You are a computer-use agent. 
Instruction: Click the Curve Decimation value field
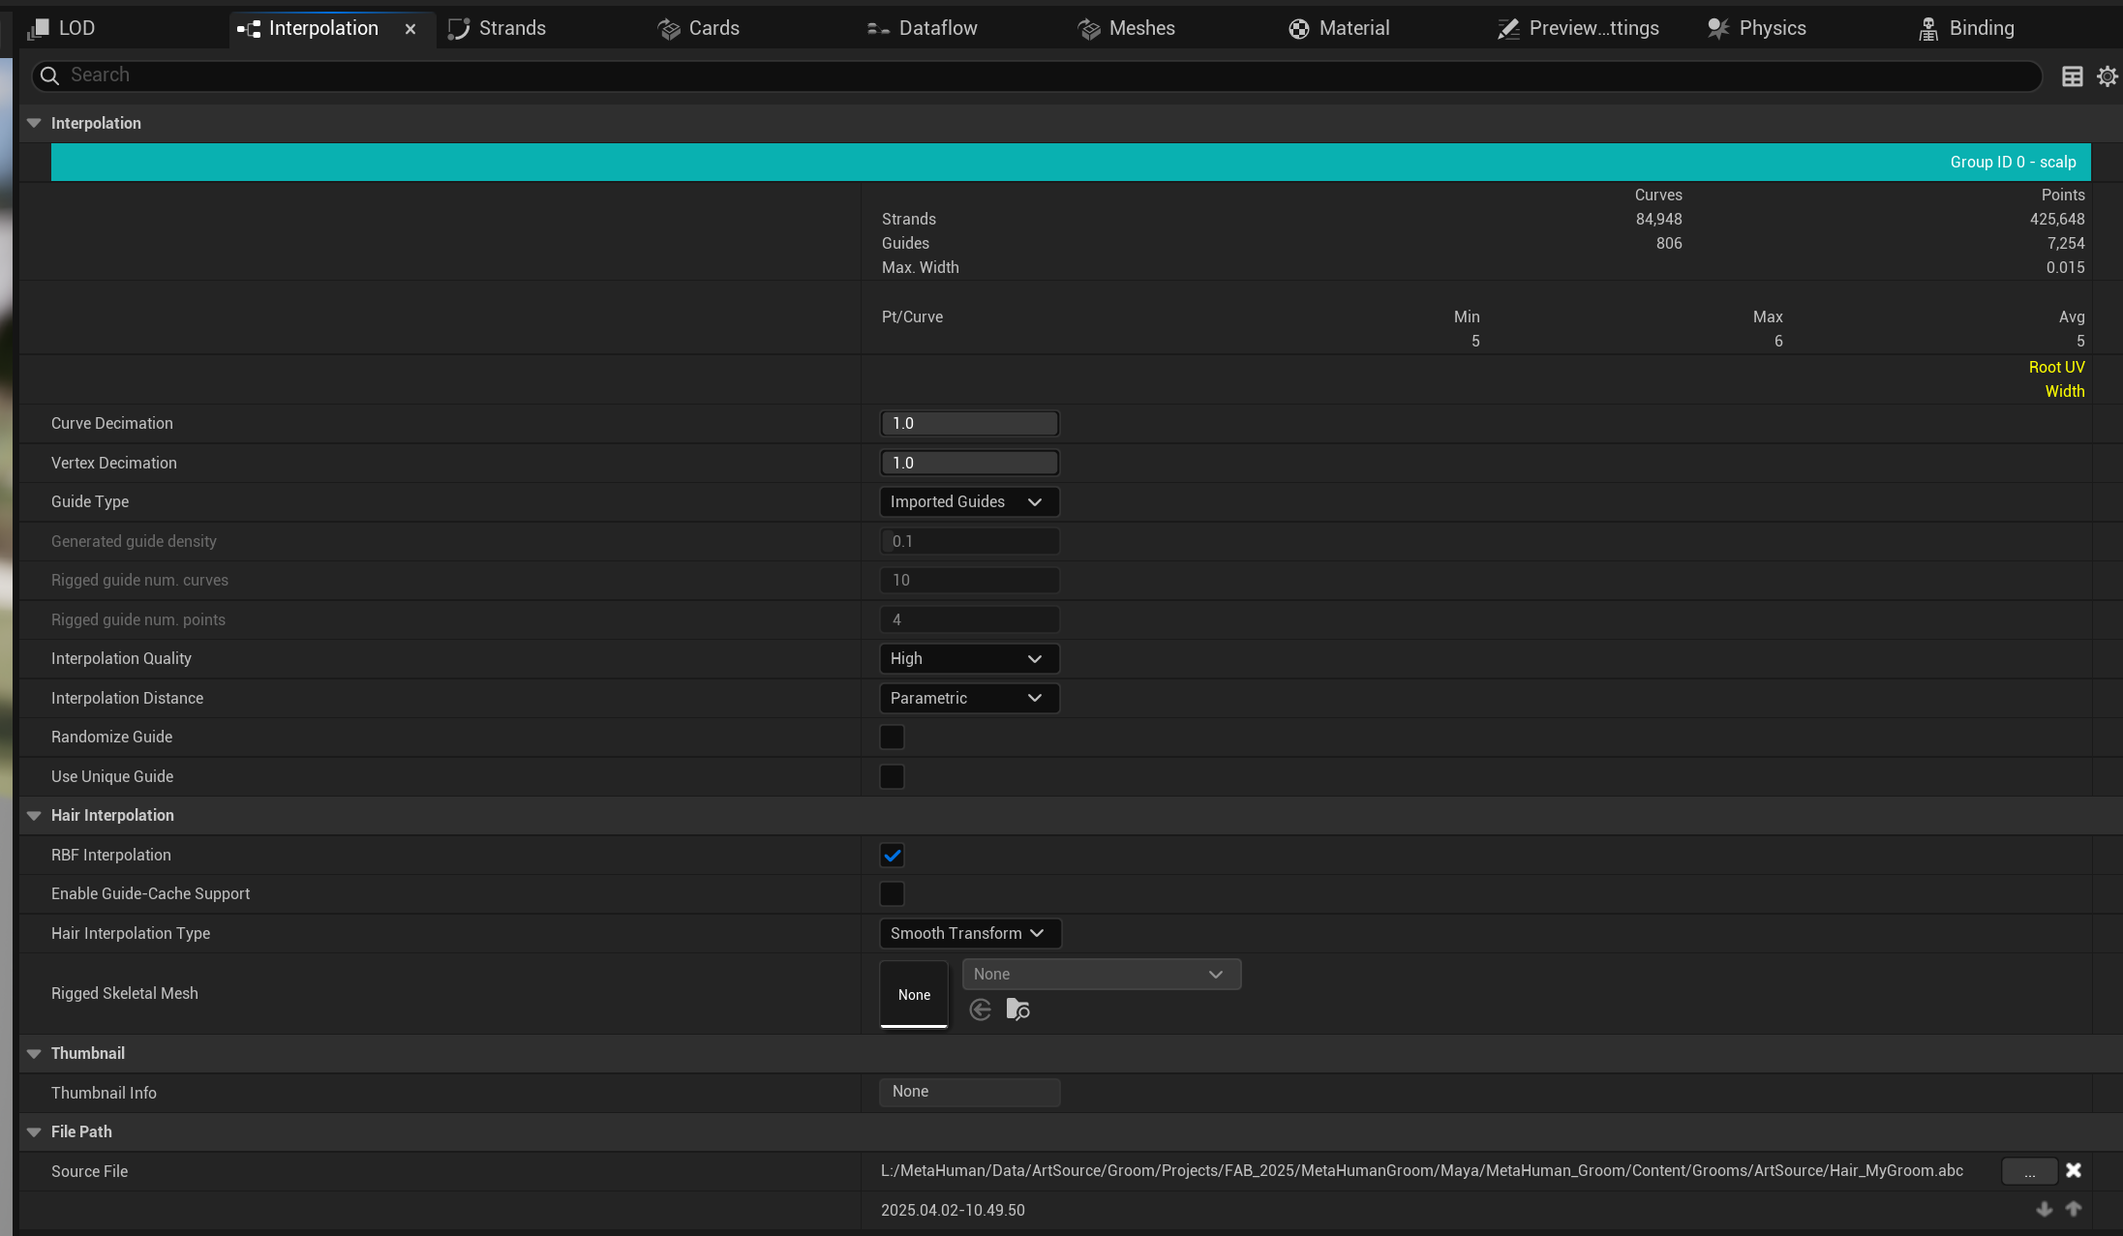(969, 423)
